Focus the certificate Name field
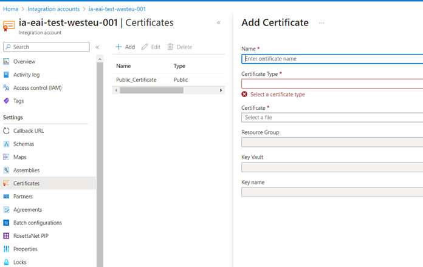This screenshot has width=423, height=267. [x=332, y=59]
